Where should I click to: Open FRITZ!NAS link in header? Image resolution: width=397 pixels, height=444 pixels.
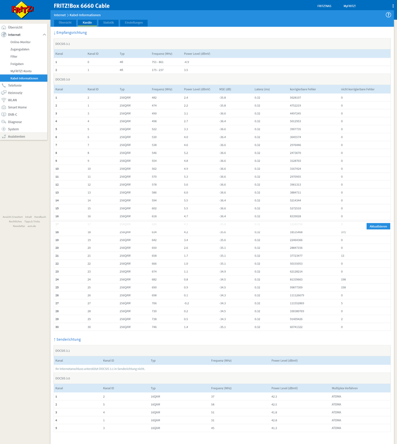click(324, 6)
